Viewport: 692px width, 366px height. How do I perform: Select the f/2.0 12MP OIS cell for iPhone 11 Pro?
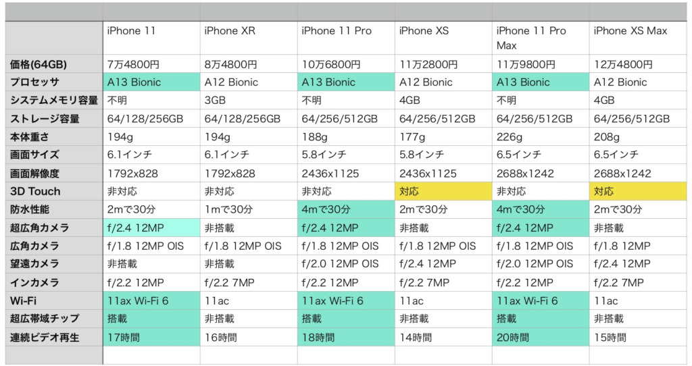point(347,264)
